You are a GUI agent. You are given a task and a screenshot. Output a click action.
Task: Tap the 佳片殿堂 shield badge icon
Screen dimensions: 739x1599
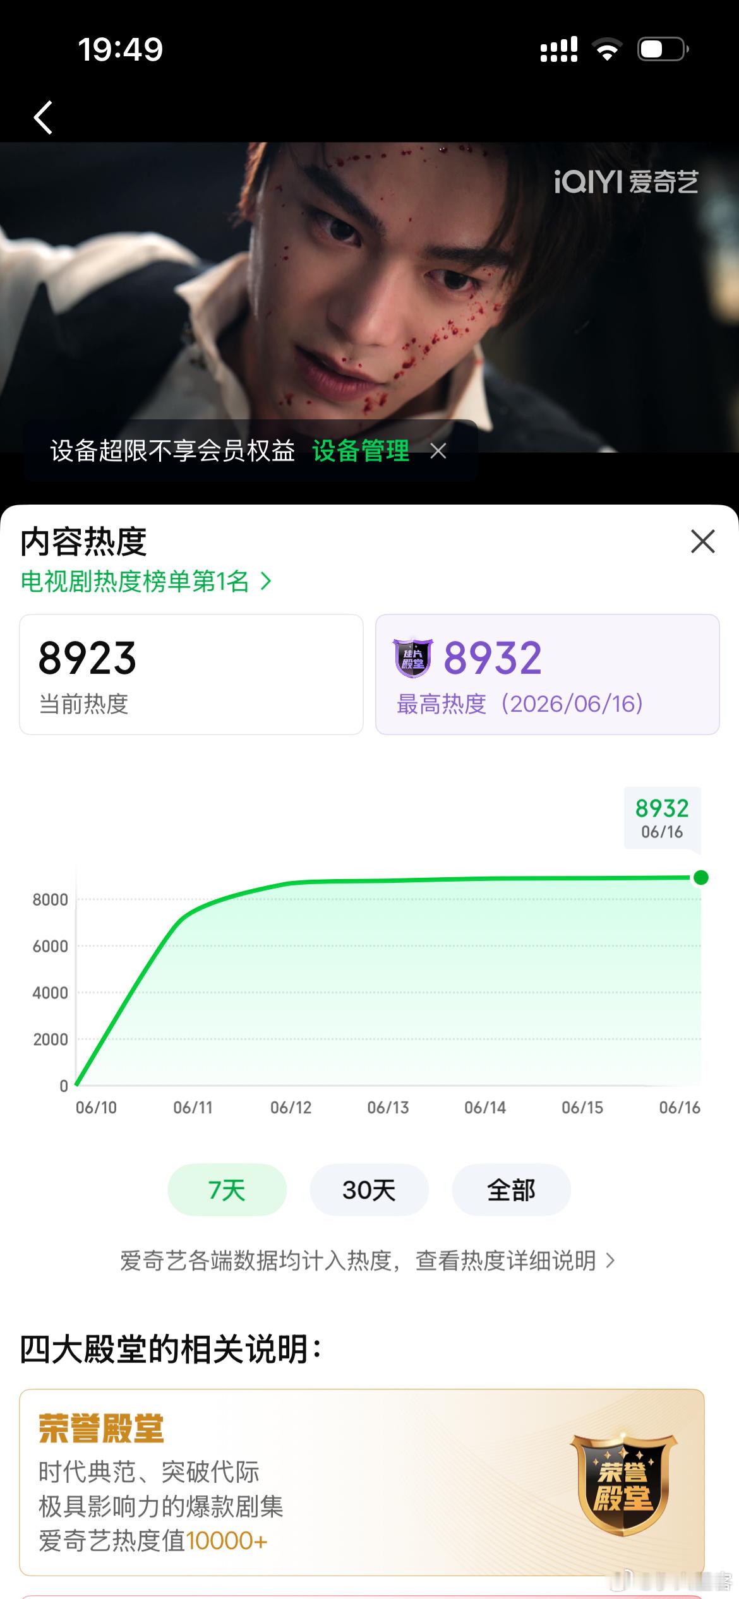click(x=413, y=658)
